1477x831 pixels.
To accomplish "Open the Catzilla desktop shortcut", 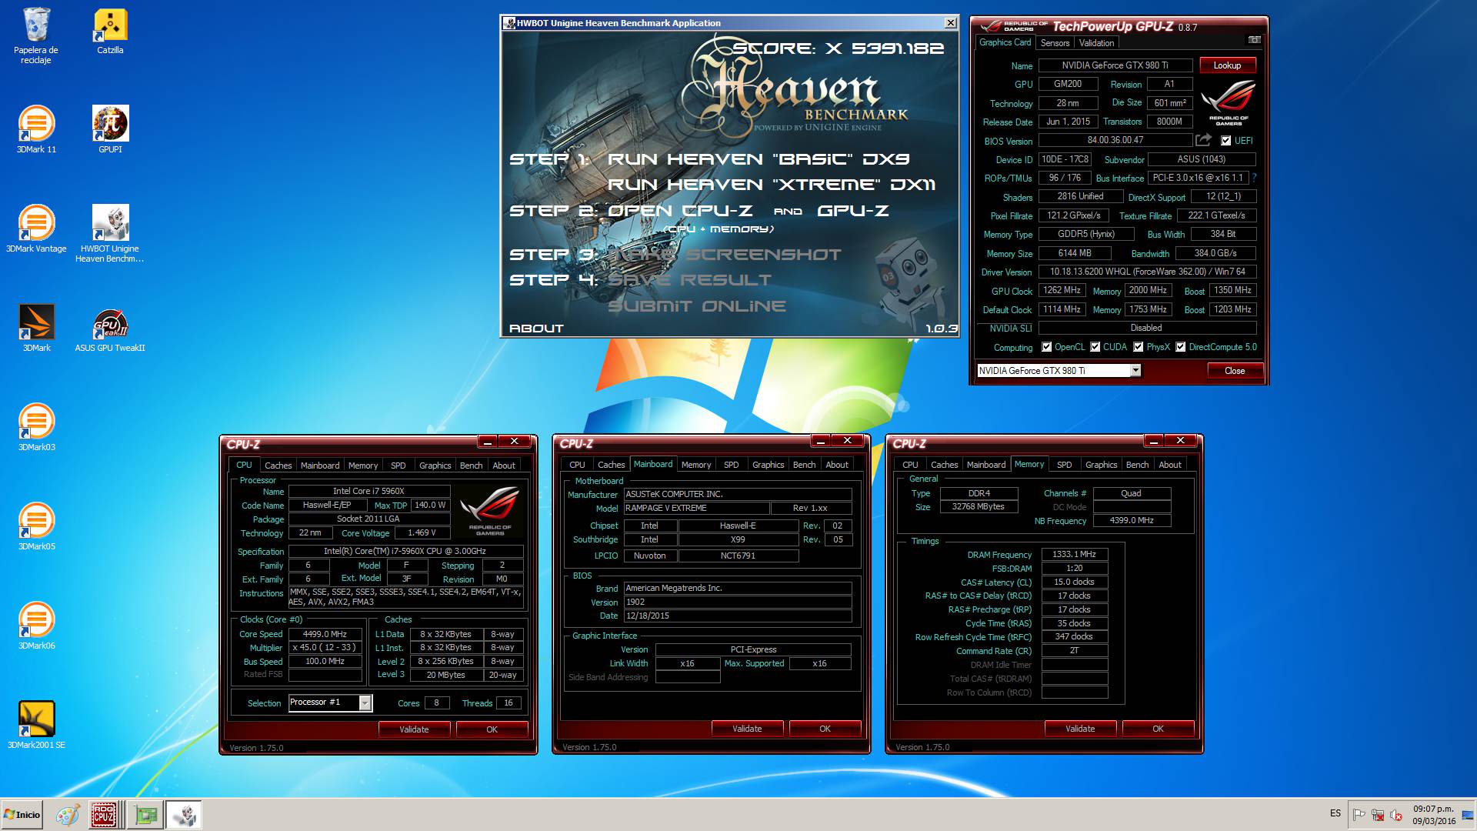I will tap(110, 32).
